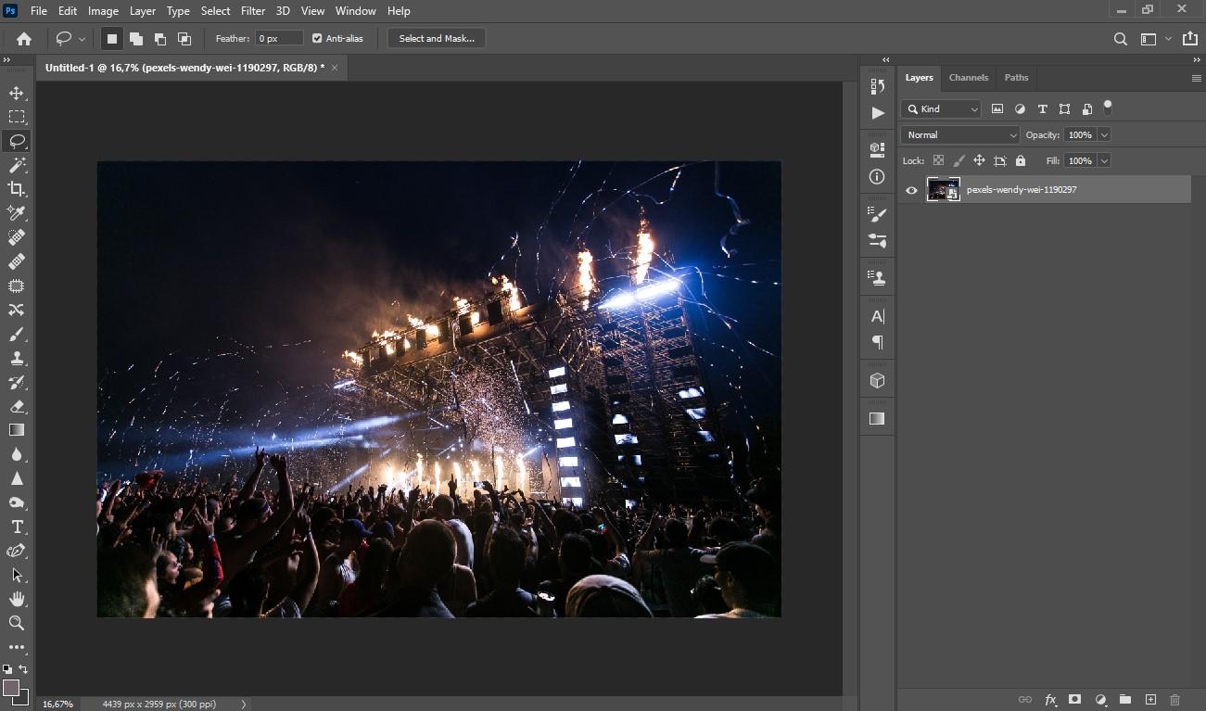Activate the Zoom tool
Screen dimensions: 1206x711
click(17, 623)
